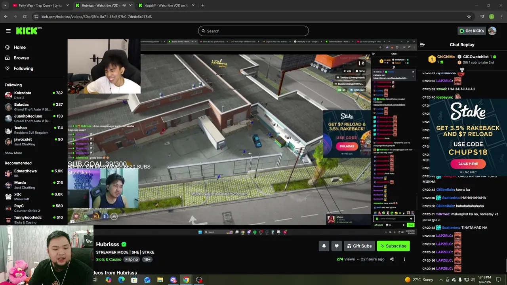Reload the current page
Screen dimensions: 507x285
[x=25, y=17]
